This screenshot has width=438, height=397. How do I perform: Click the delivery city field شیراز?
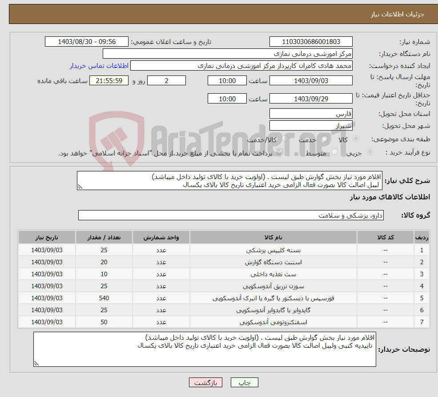(311, 126)
